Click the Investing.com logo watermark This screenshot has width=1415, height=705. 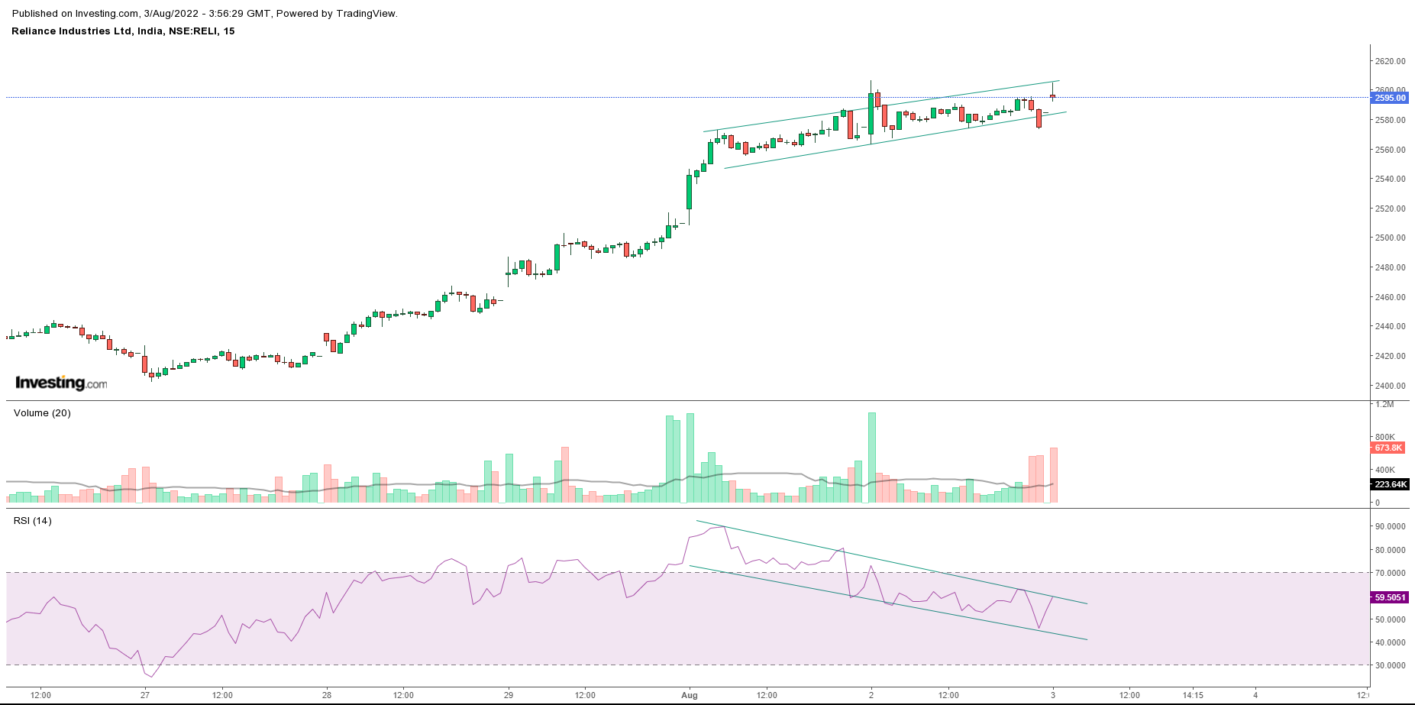(x=61, y=383)
